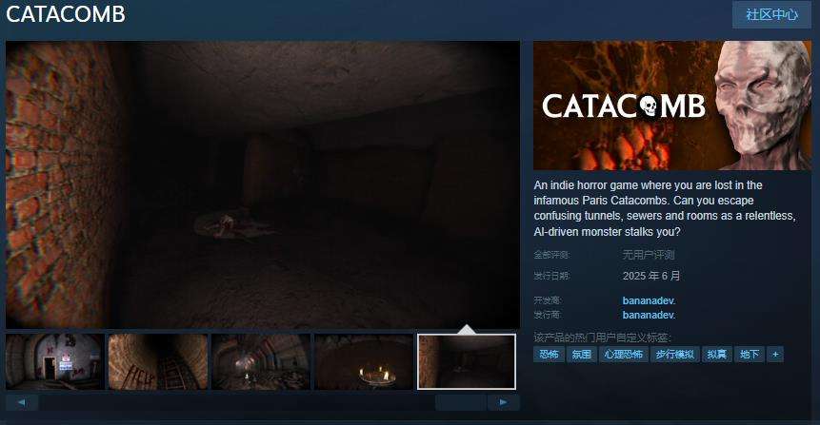Select the 氛围 tag
The width and height of the screenshot is (820, 425).
point(582,355)
